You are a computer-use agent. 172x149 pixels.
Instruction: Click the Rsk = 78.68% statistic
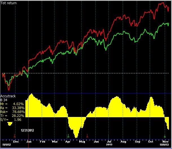(13, 112)
